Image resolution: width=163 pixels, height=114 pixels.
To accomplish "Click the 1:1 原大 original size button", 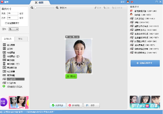I will [63, 8].
